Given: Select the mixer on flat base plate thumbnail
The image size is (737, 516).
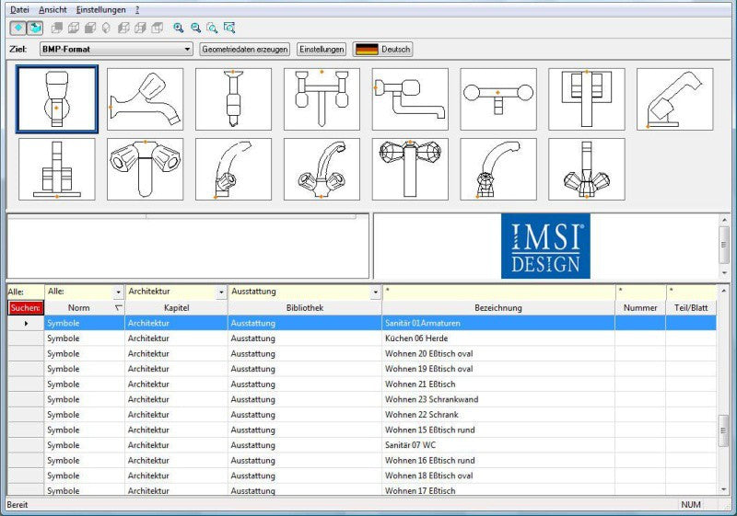Looking at the screenshot, I should coord(57,169).
